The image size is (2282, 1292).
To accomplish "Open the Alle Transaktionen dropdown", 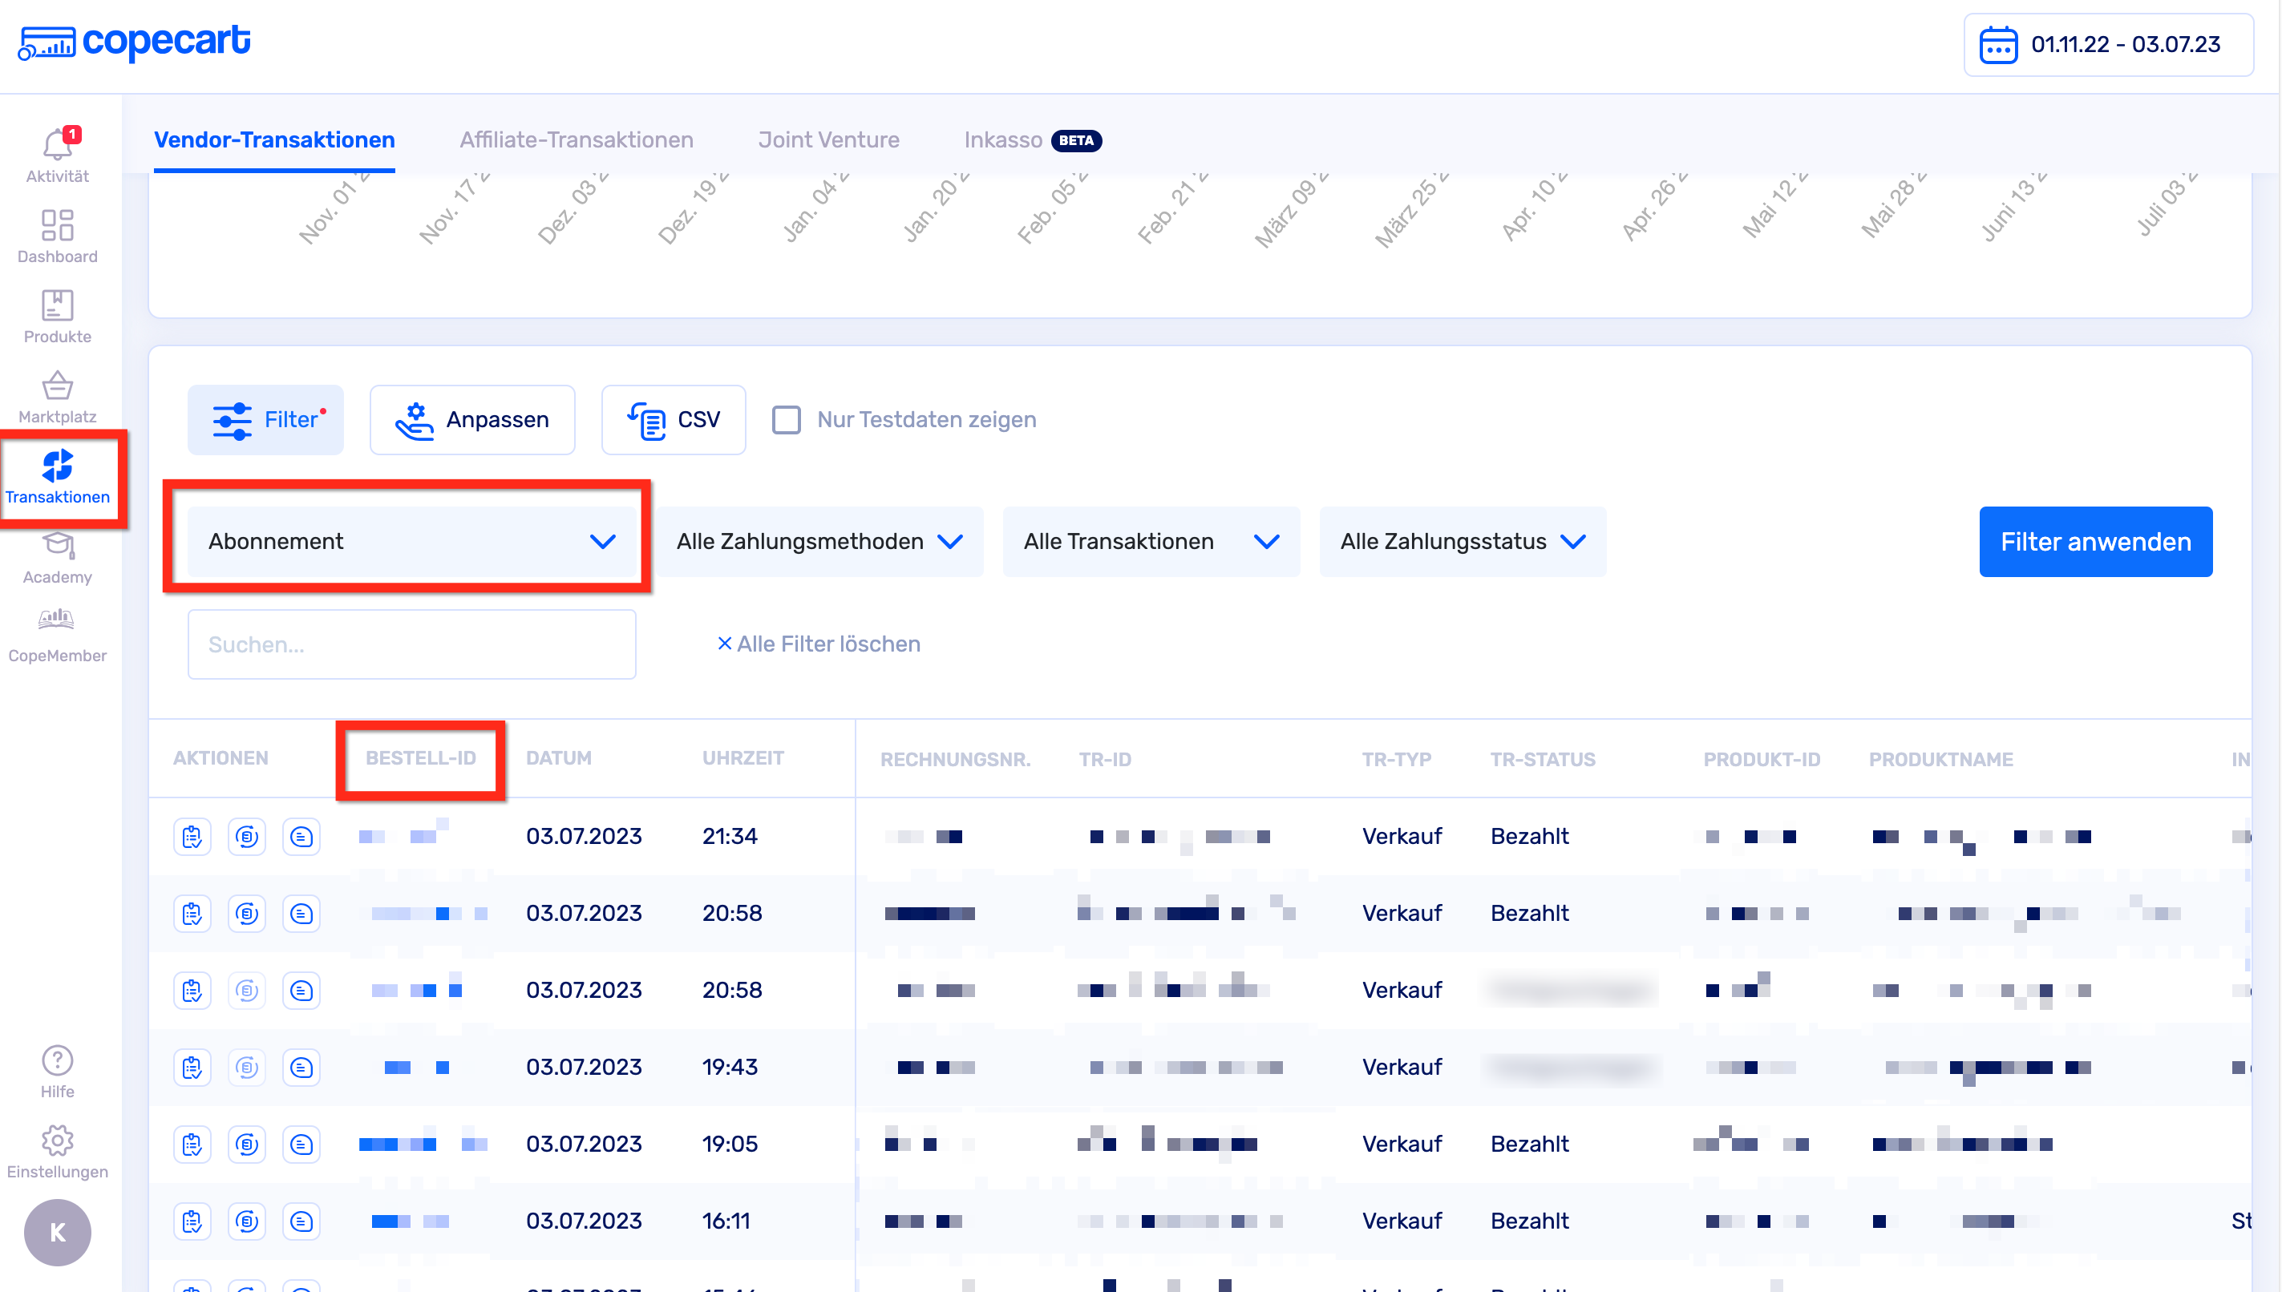I will [1150, 541].
